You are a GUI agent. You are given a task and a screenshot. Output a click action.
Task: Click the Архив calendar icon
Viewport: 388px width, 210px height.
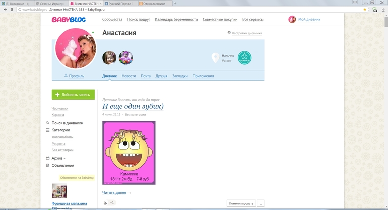tap(48, 158)
